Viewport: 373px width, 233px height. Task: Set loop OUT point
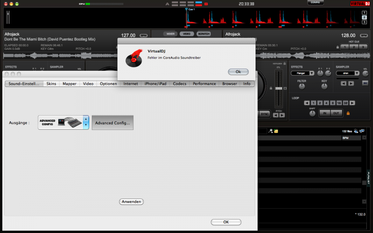coord(336,113)
